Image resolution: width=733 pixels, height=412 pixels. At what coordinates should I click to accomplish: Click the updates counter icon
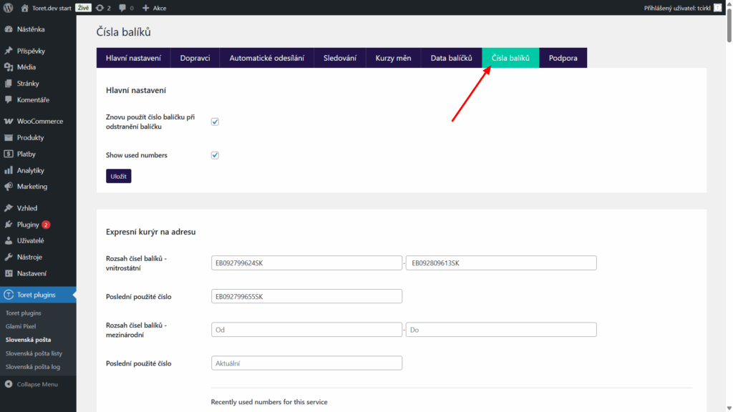point(99,8)
